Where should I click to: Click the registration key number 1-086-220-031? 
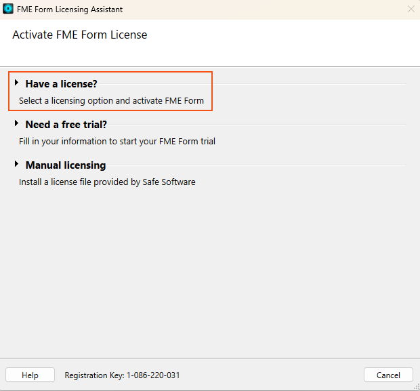click(153, 375)
